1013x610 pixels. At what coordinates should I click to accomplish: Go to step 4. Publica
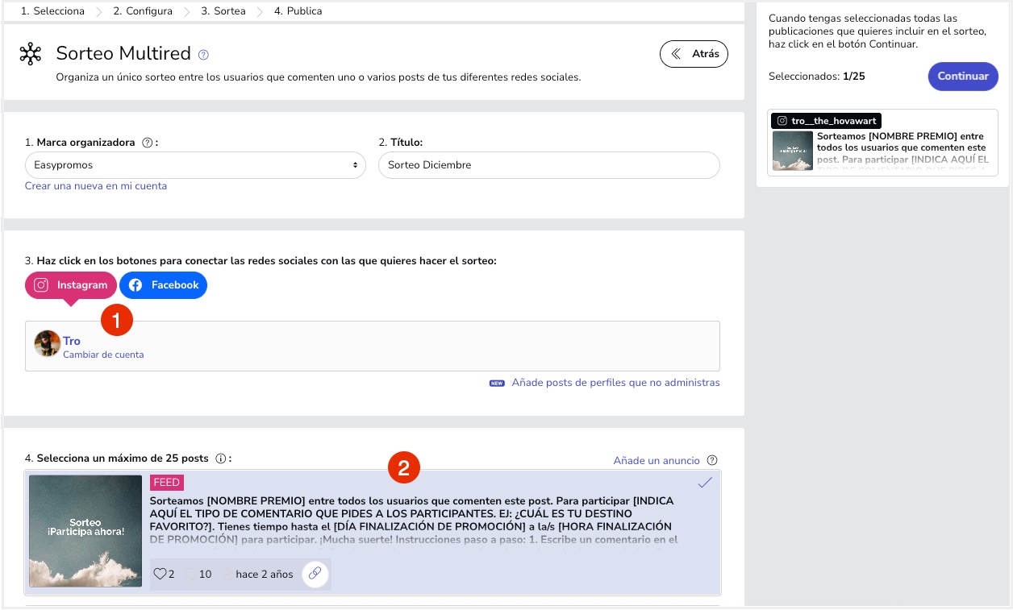[x=298, y=11]
